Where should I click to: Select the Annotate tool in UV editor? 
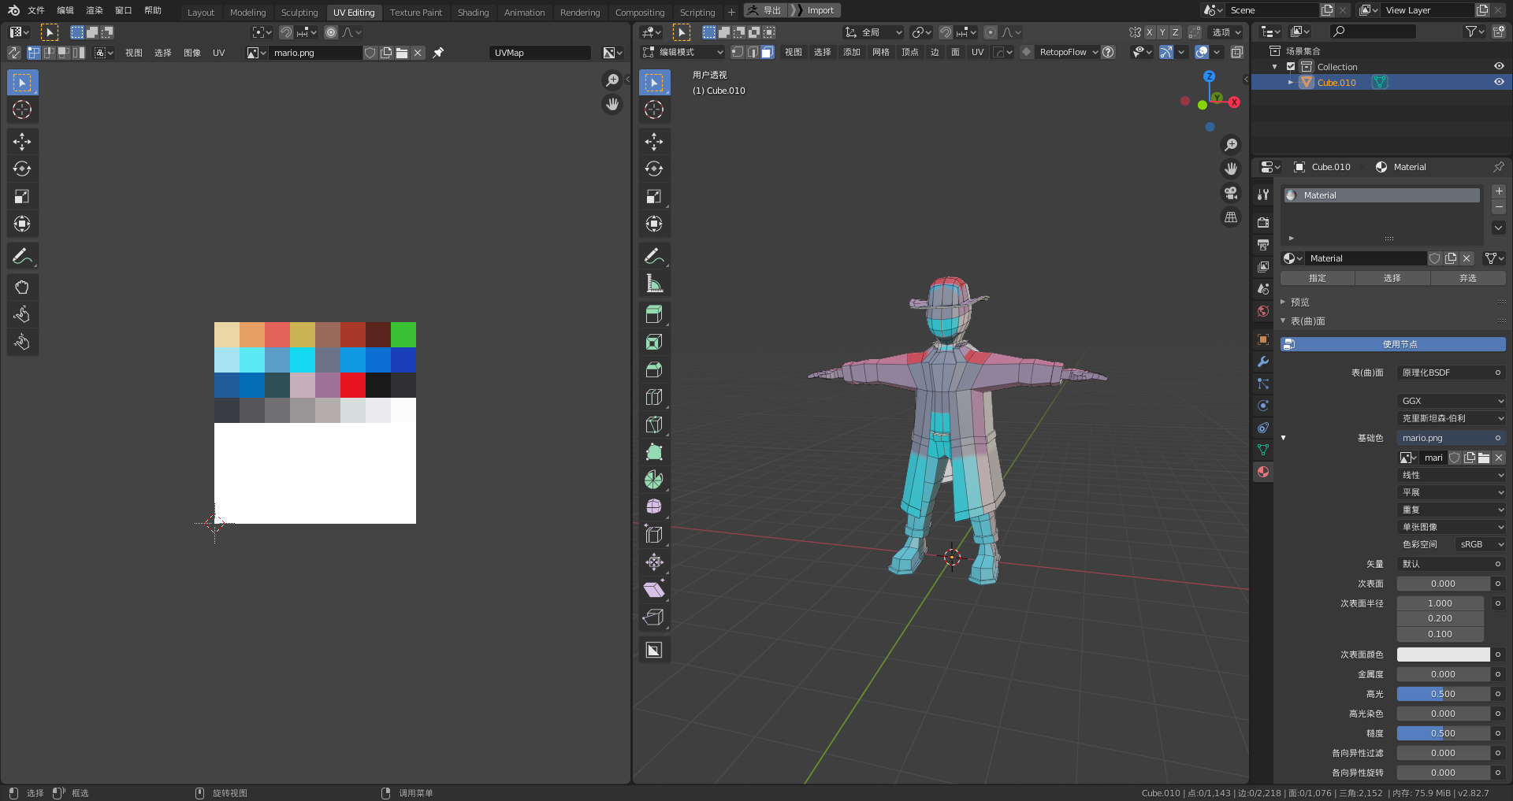pos(22,256)
